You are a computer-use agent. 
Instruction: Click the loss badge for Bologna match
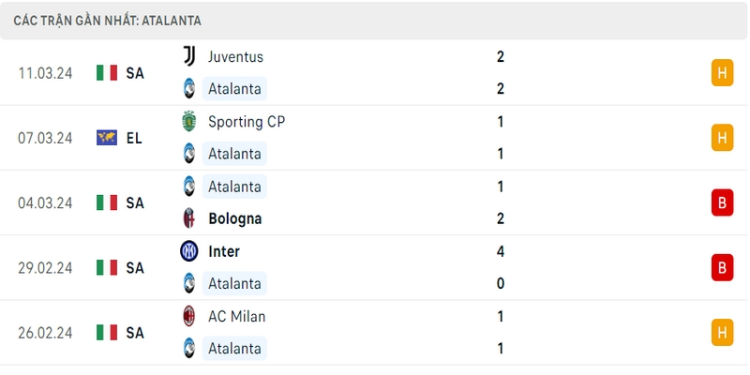click(722, 202)
